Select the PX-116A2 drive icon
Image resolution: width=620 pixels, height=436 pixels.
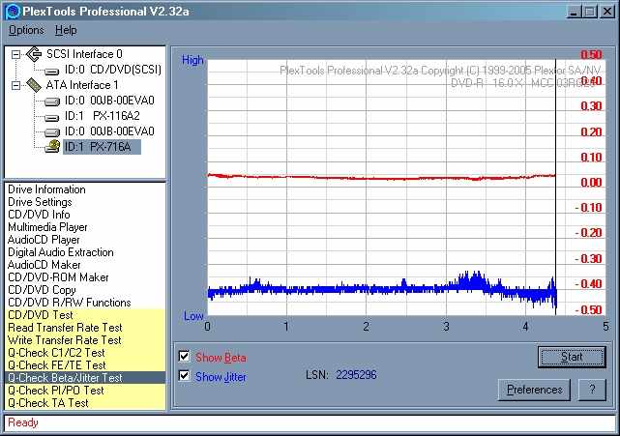51,115
